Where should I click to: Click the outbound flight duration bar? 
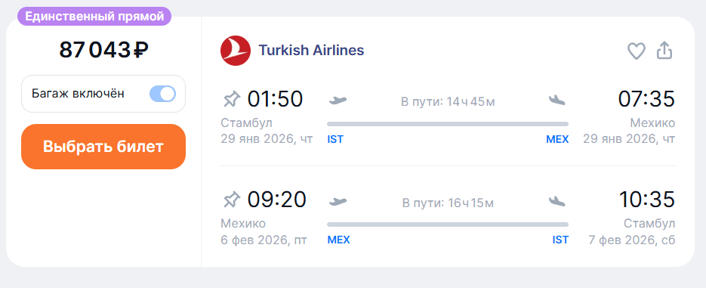tap(448, 124)
